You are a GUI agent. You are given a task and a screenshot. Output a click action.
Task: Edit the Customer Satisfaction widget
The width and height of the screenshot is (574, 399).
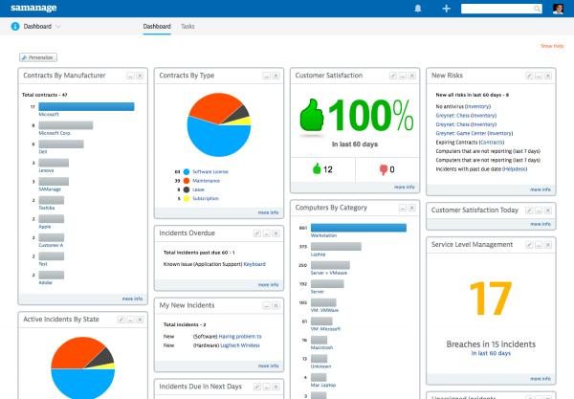tap(392, 75)
